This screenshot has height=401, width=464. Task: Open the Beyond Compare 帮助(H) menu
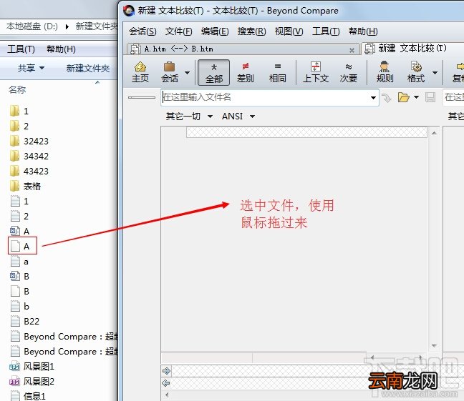coord(363,31)
